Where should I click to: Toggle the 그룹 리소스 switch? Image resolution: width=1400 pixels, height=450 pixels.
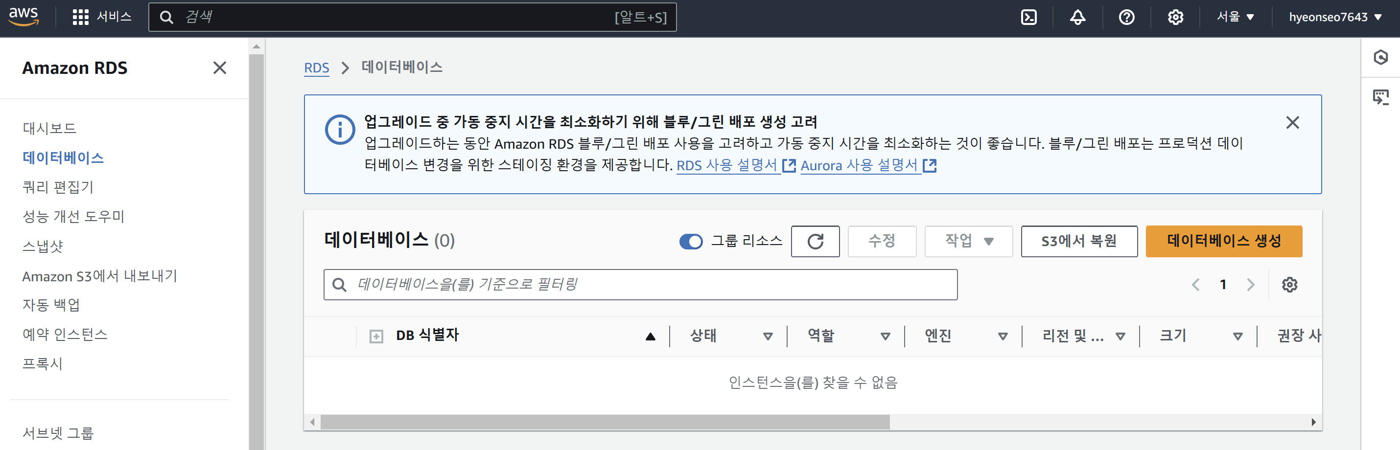691,242
